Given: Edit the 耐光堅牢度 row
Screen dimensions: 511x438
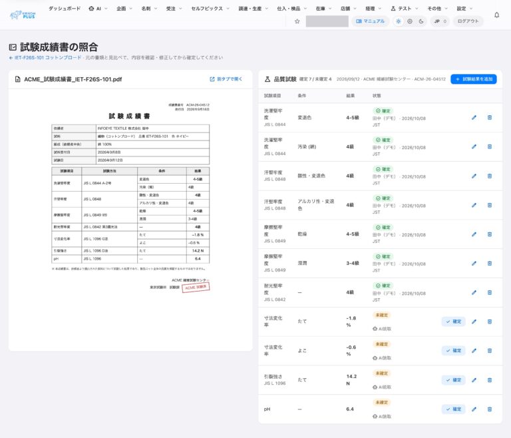Looking at the screenshot, I should click(474, 292).
